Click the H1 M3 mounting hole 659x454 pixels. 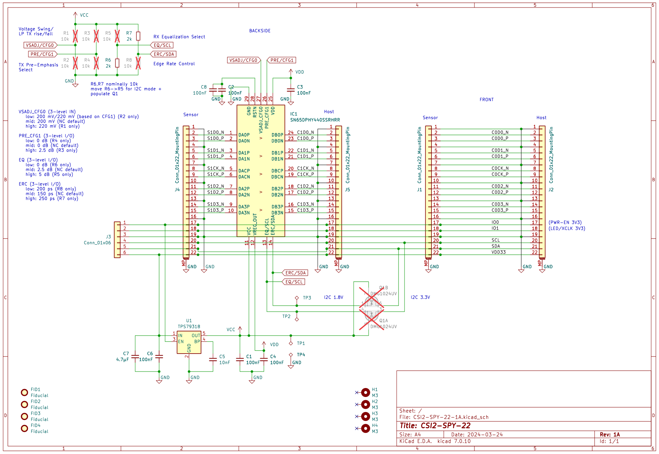point(366,392)
